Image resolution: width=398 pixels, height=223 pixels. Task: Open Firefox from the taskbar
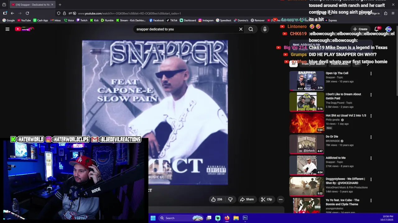(x=227, y=218)
